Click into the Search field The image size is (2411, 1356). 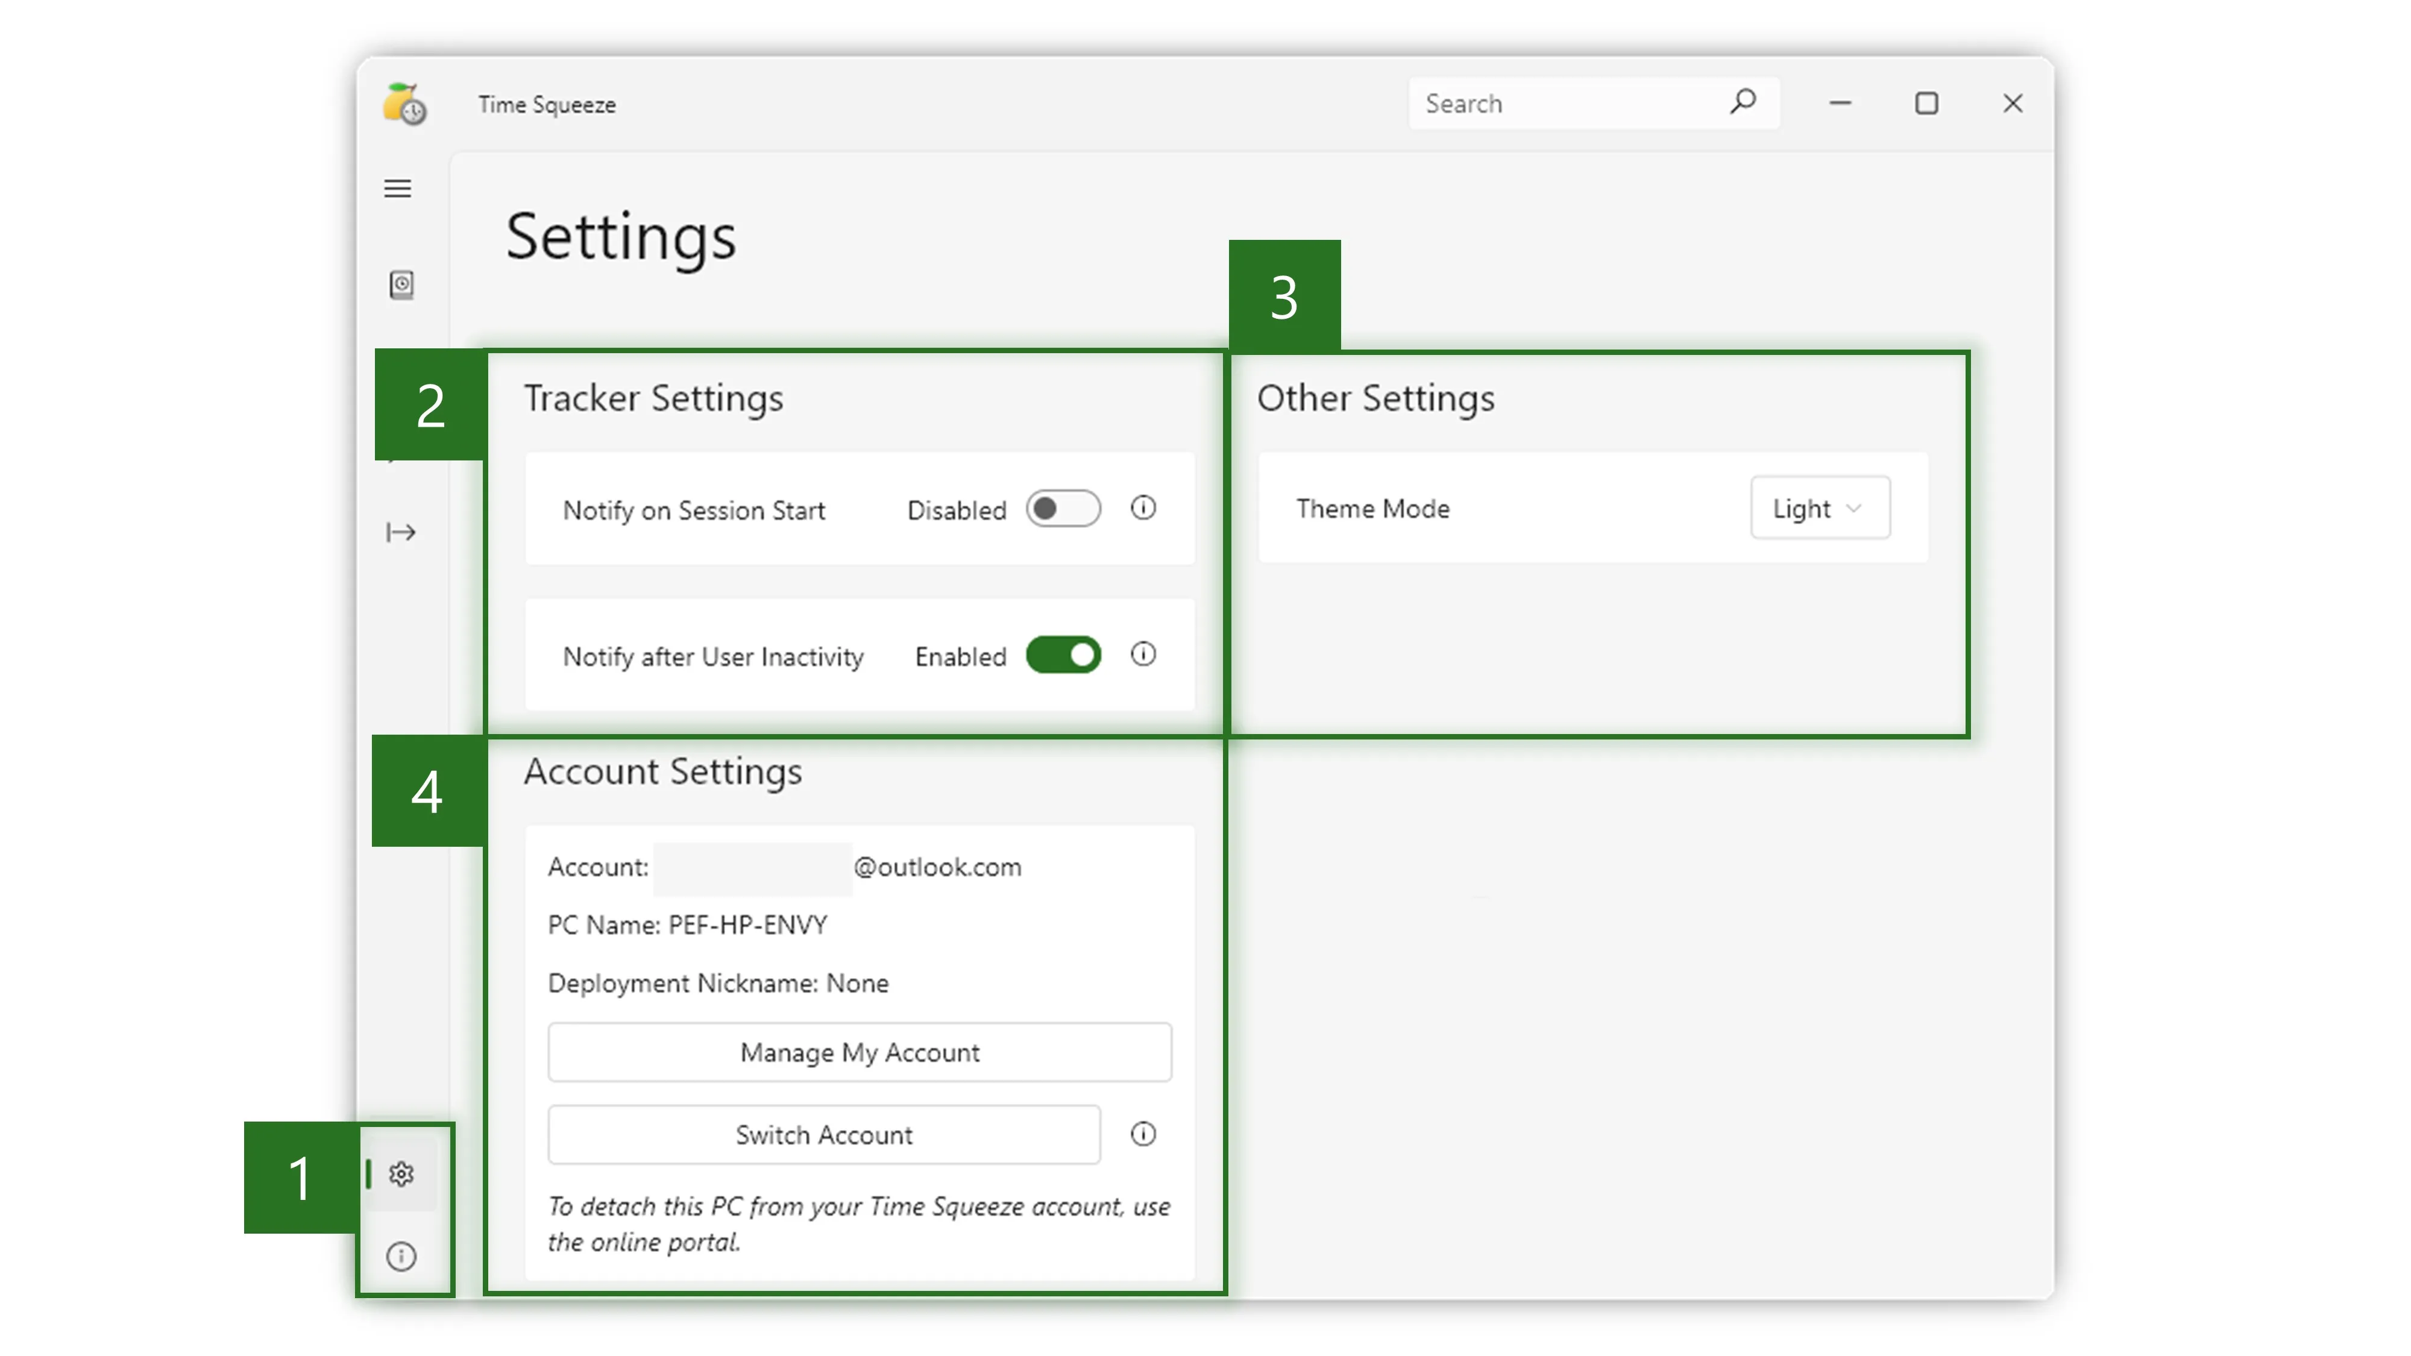pos(1563,104)
